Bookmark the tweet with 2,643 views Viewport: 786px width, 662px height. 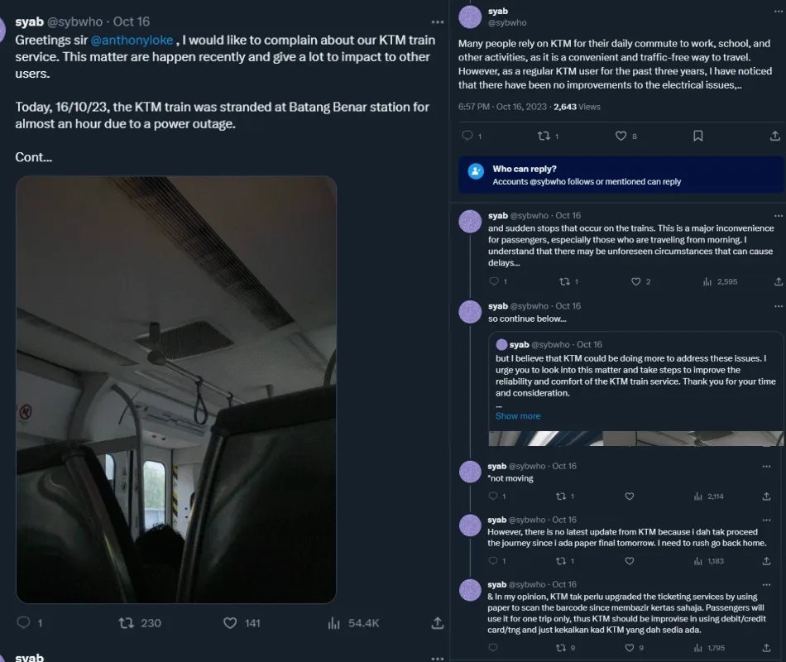point(697,136)
